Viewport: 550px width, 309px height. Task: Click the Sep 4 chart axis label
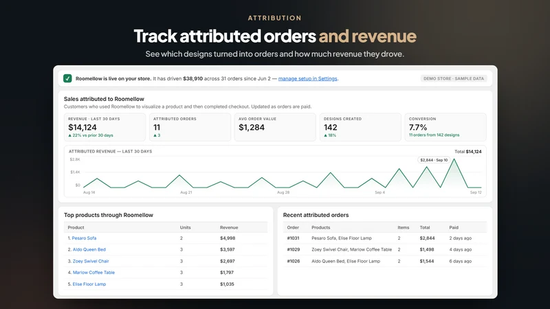[x=380, y=192]
